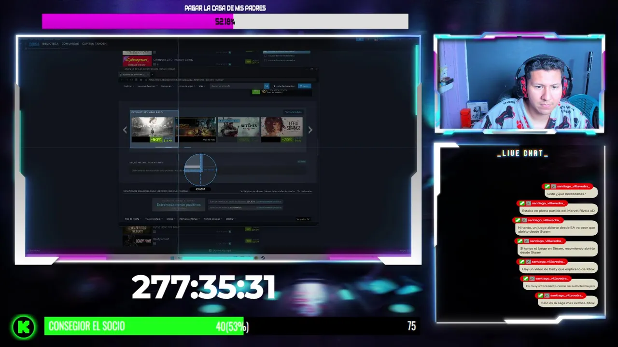
Task: Expand the Formas de jugar dropdown
Action: 186,86
